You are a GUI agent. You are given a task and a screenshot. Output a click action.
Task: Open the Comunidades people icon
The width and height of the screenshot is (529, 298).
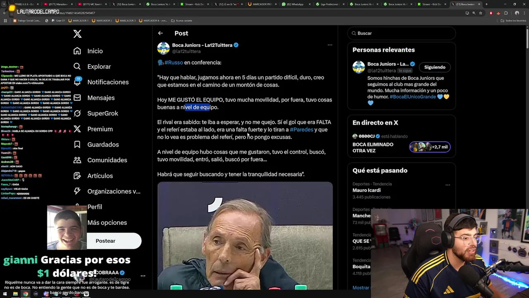77,160
